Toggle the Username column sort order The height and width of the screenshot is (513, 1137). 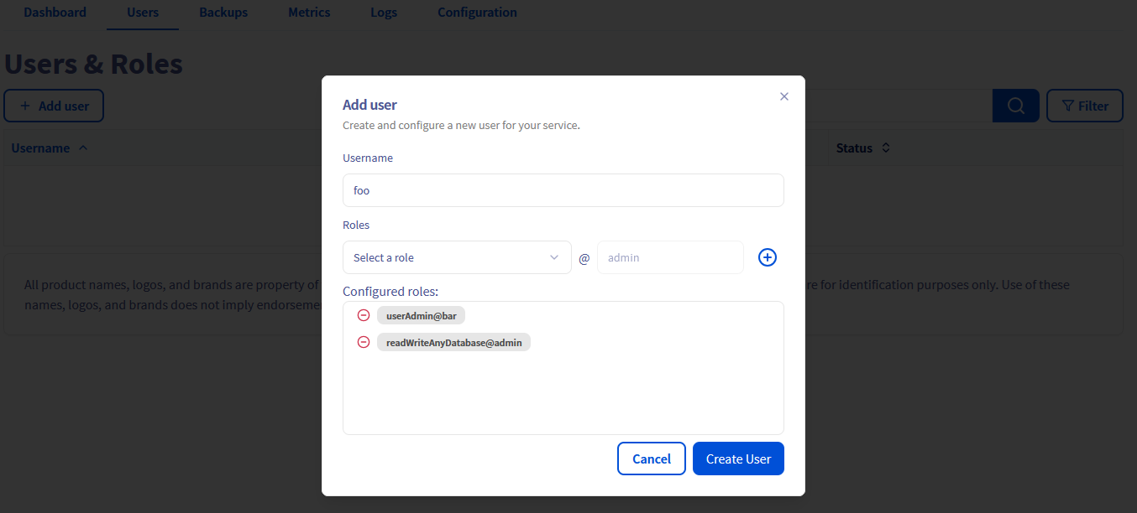(x=82, y=148)
